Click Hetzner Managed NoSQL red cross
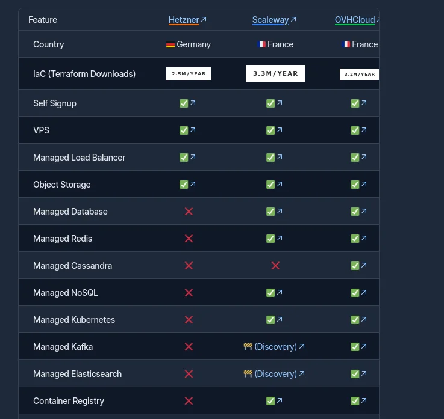 pos(189,293)
